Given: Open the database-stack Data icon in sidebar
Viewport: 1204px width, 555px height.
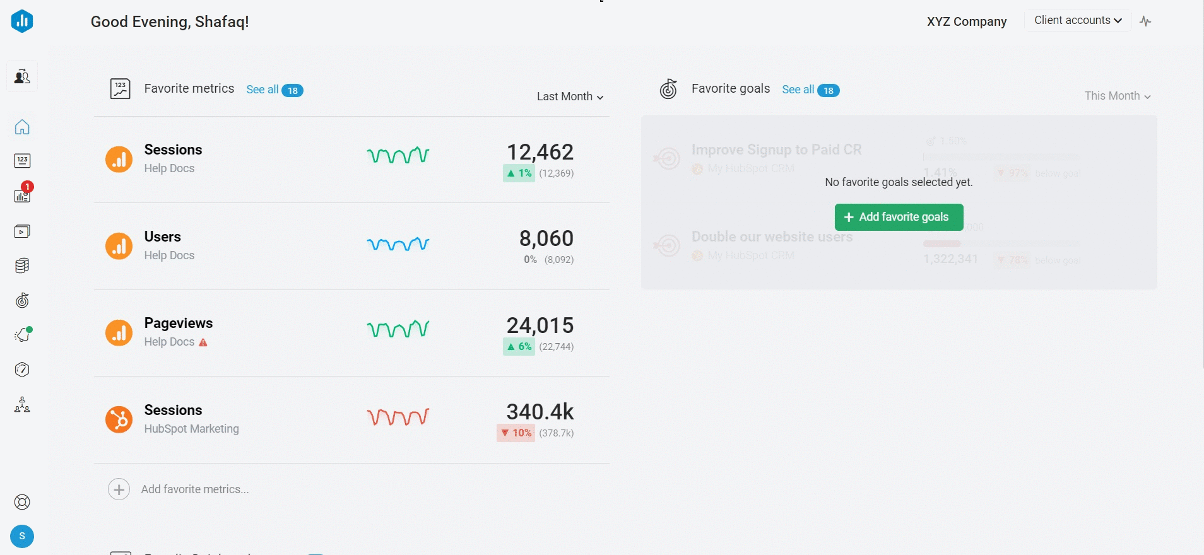Looking at the screenshot, I should coord(22,266).
